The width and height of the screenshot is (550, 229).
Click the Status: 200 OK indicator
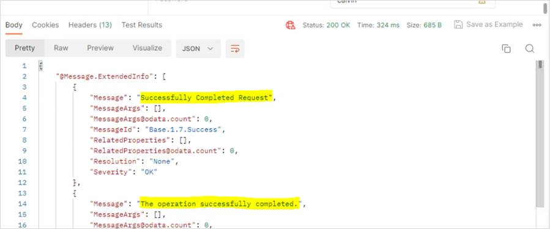(x=326, y=25)
